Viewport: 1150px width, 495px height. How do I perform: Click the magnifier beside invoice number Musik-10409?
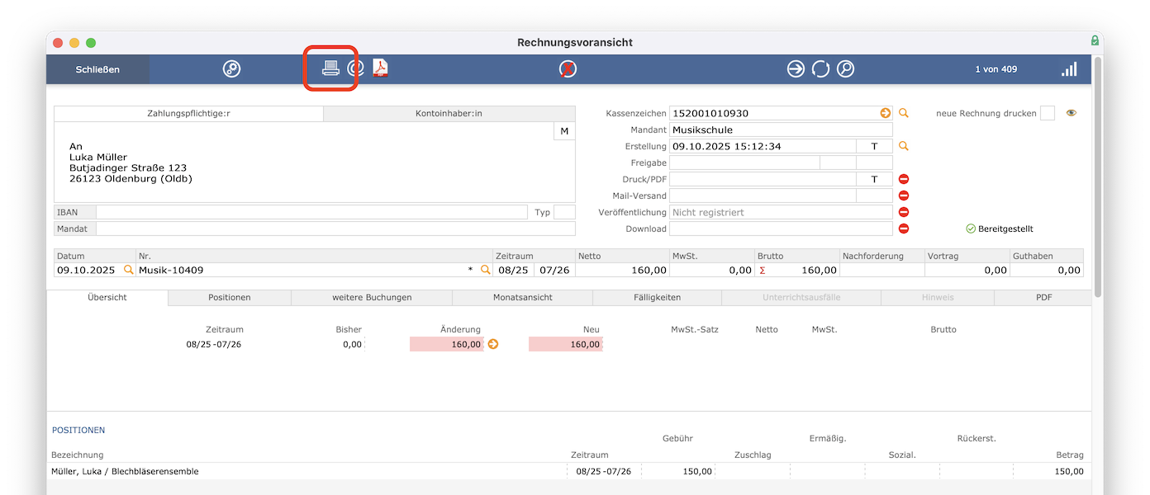(486, 270)
